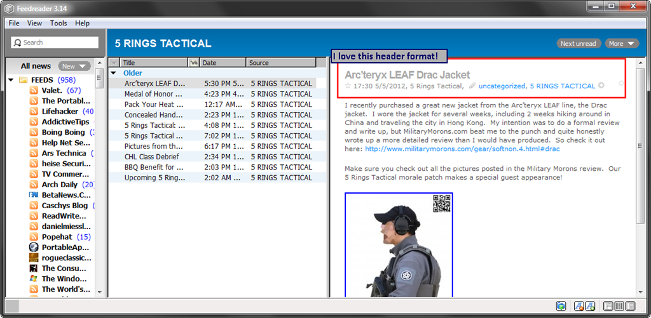Viewport: 651px width, 318px height.
Task: Click the BetaNews feed logo icon
Action: pos(34,195)
